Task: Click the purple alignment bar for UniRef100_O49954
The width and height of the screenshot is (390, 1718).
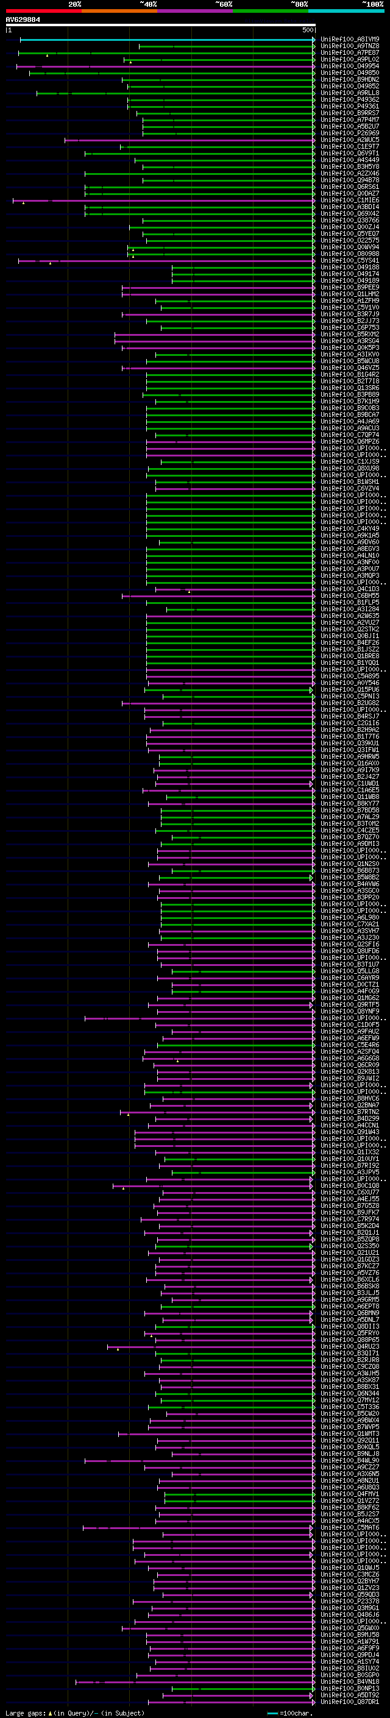Action: [x=165, y=66]
